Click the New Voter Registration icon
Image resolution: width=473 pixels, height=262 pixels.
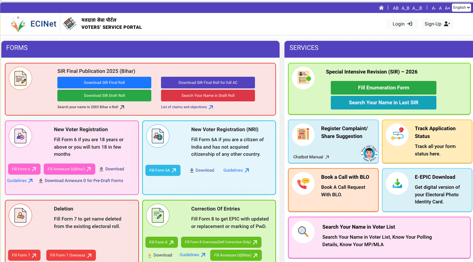[x=20, y=136]
